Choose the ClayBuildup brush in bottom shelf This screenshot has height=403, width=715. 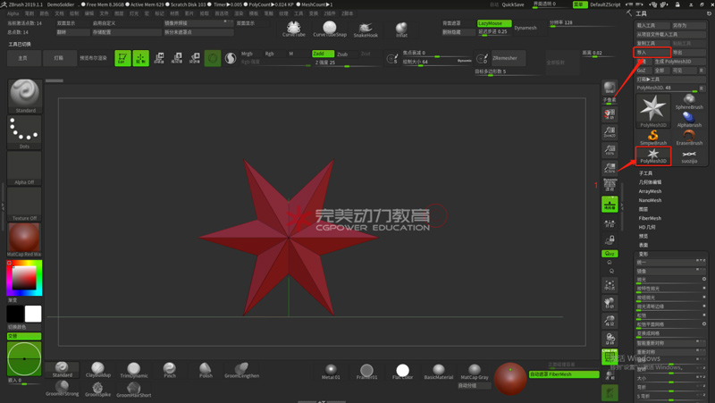click(x=98, y=369)
